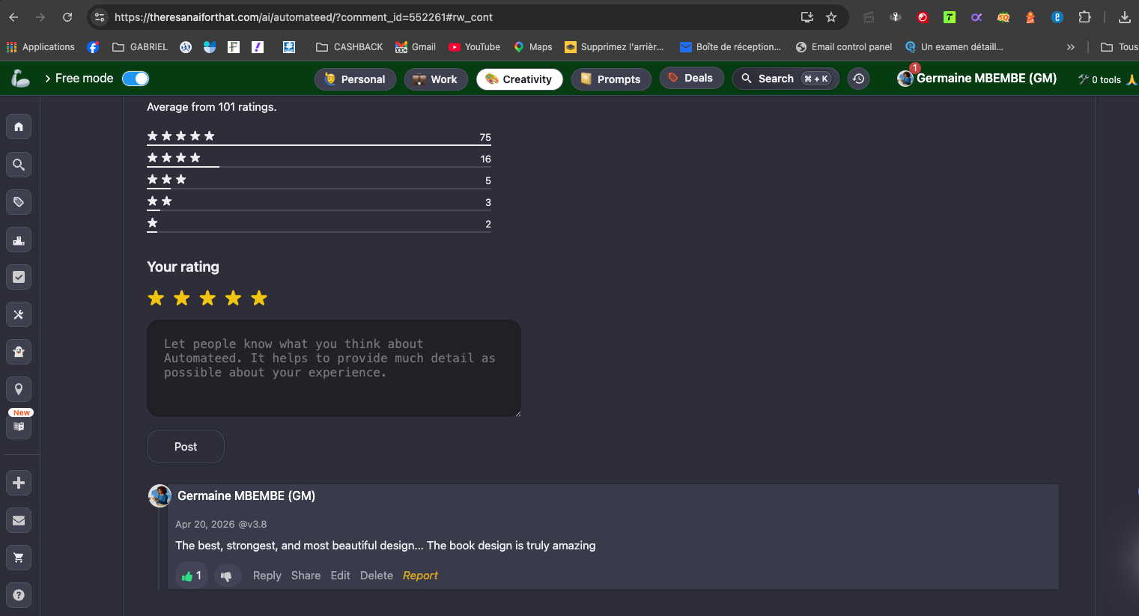Open the Gmail bookmark
Viewport: 1139px width, 616px height.
click(416, 46)
